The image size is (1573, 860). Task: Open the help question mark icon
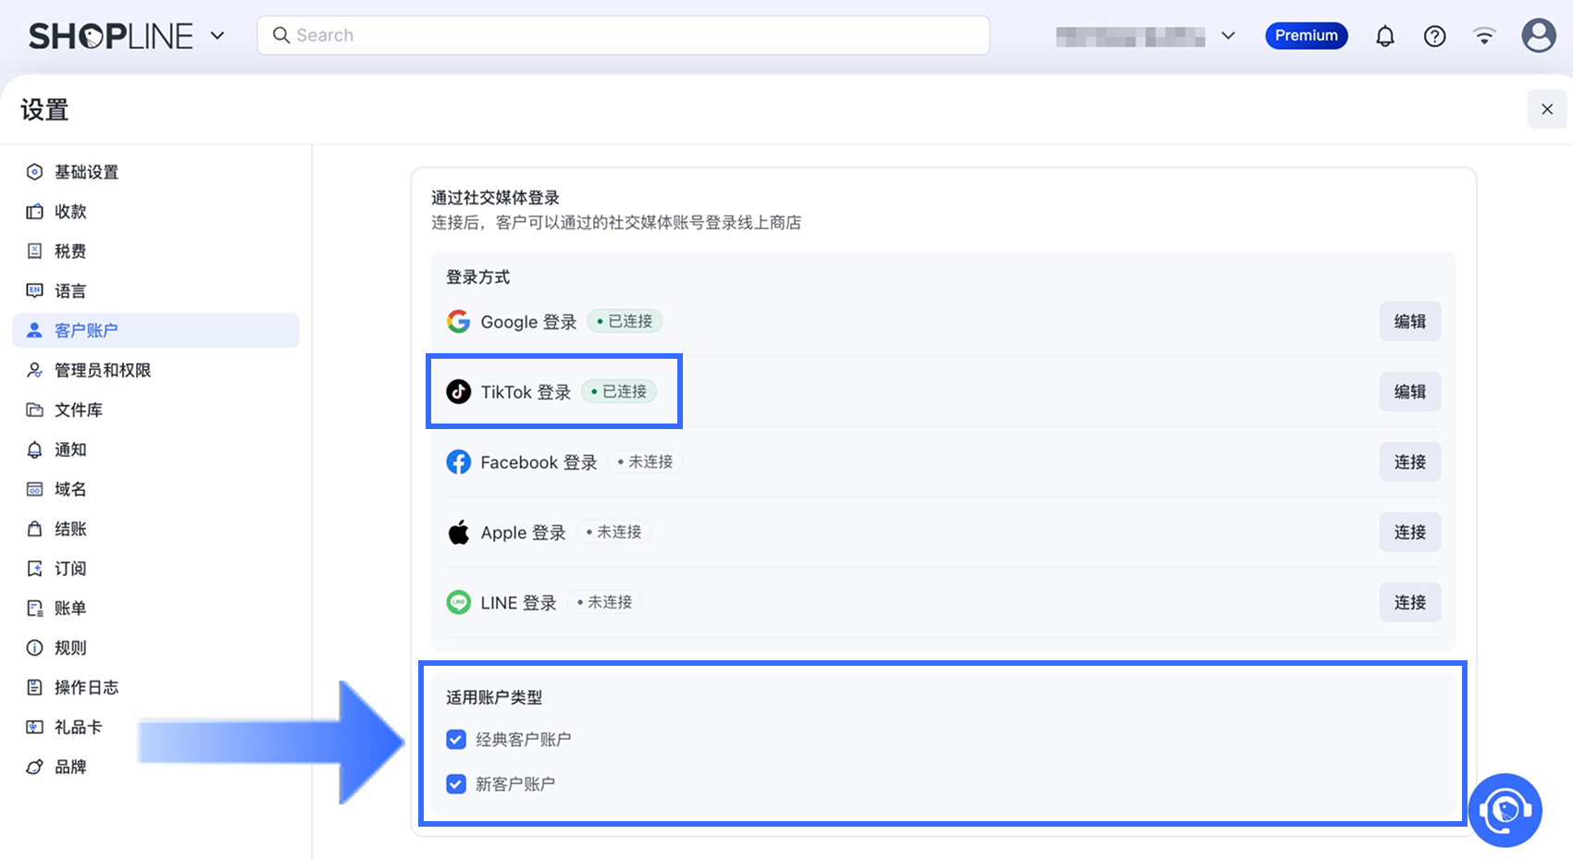[x=1434, y=36]
